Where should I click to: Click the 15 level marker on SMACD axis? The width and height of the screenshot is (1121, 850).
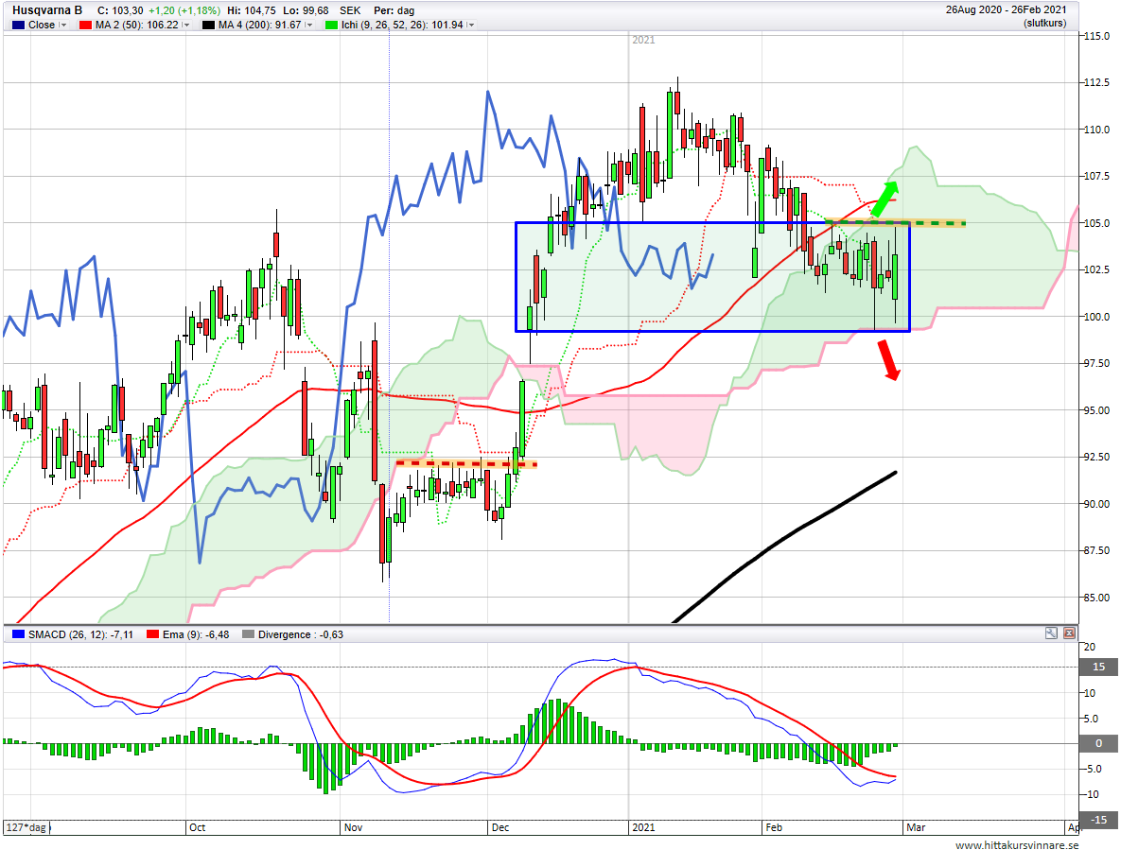click(x=1099, y=667)
